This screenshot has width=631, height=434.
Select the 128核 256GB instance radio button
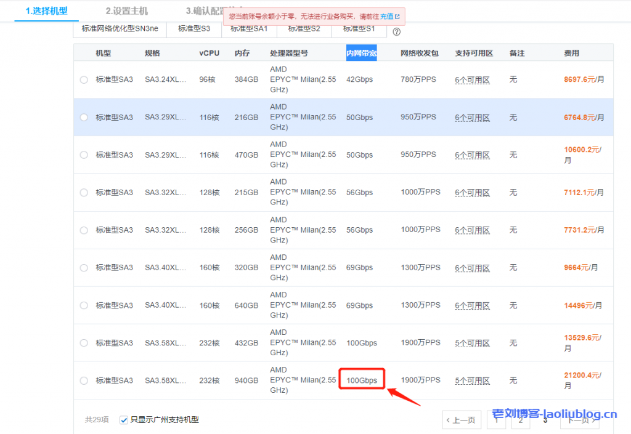coord(84,230)
